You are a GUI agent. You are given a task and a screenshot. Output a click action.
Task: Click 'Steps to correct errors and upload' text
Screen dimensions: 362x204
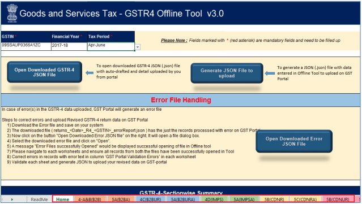click(x=75, y=120)
